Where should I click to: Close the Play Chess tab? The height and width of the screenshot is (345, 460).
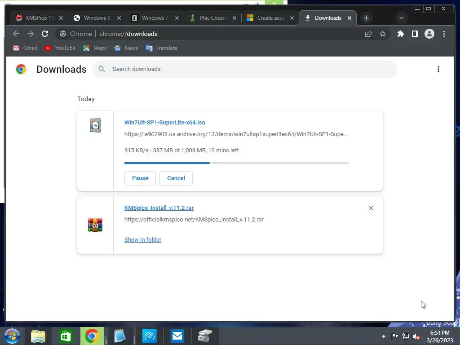click(234, 18)
